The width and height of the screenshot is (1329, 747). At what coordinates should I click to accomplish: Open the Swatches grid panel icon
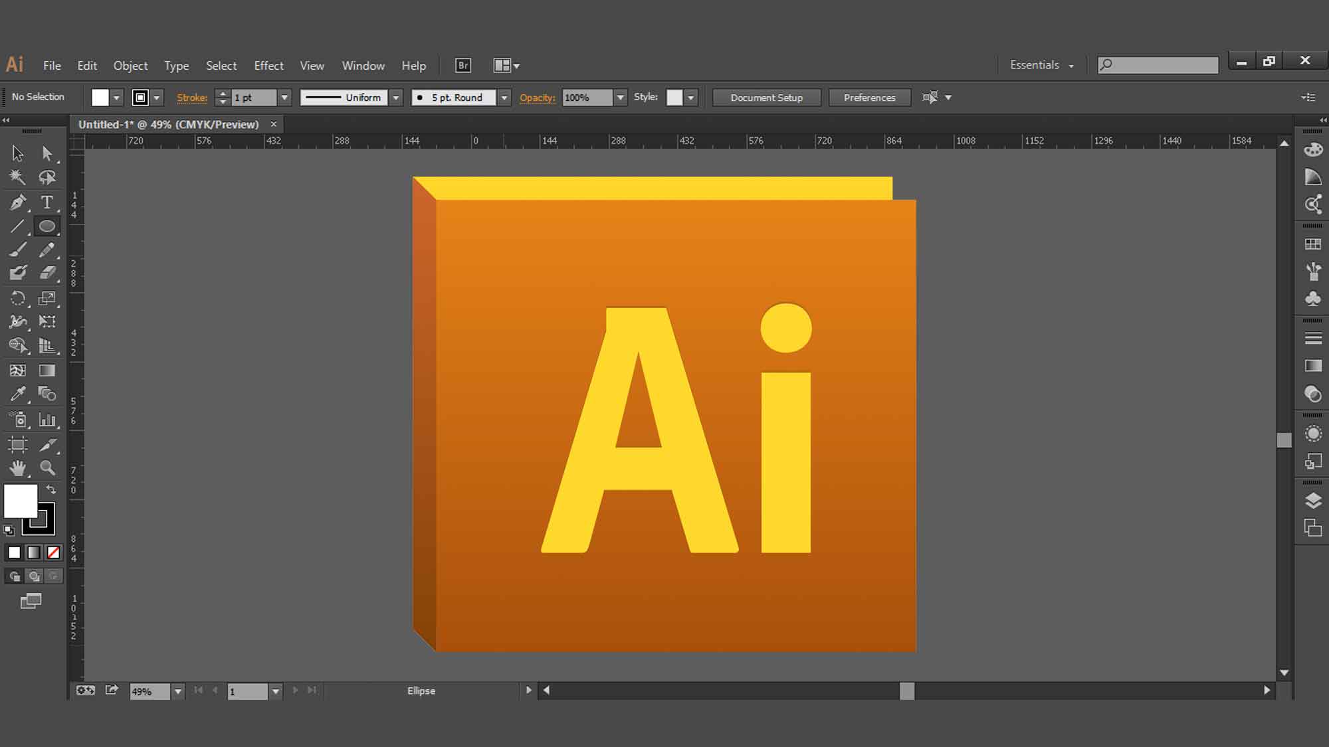point(1313,244)
